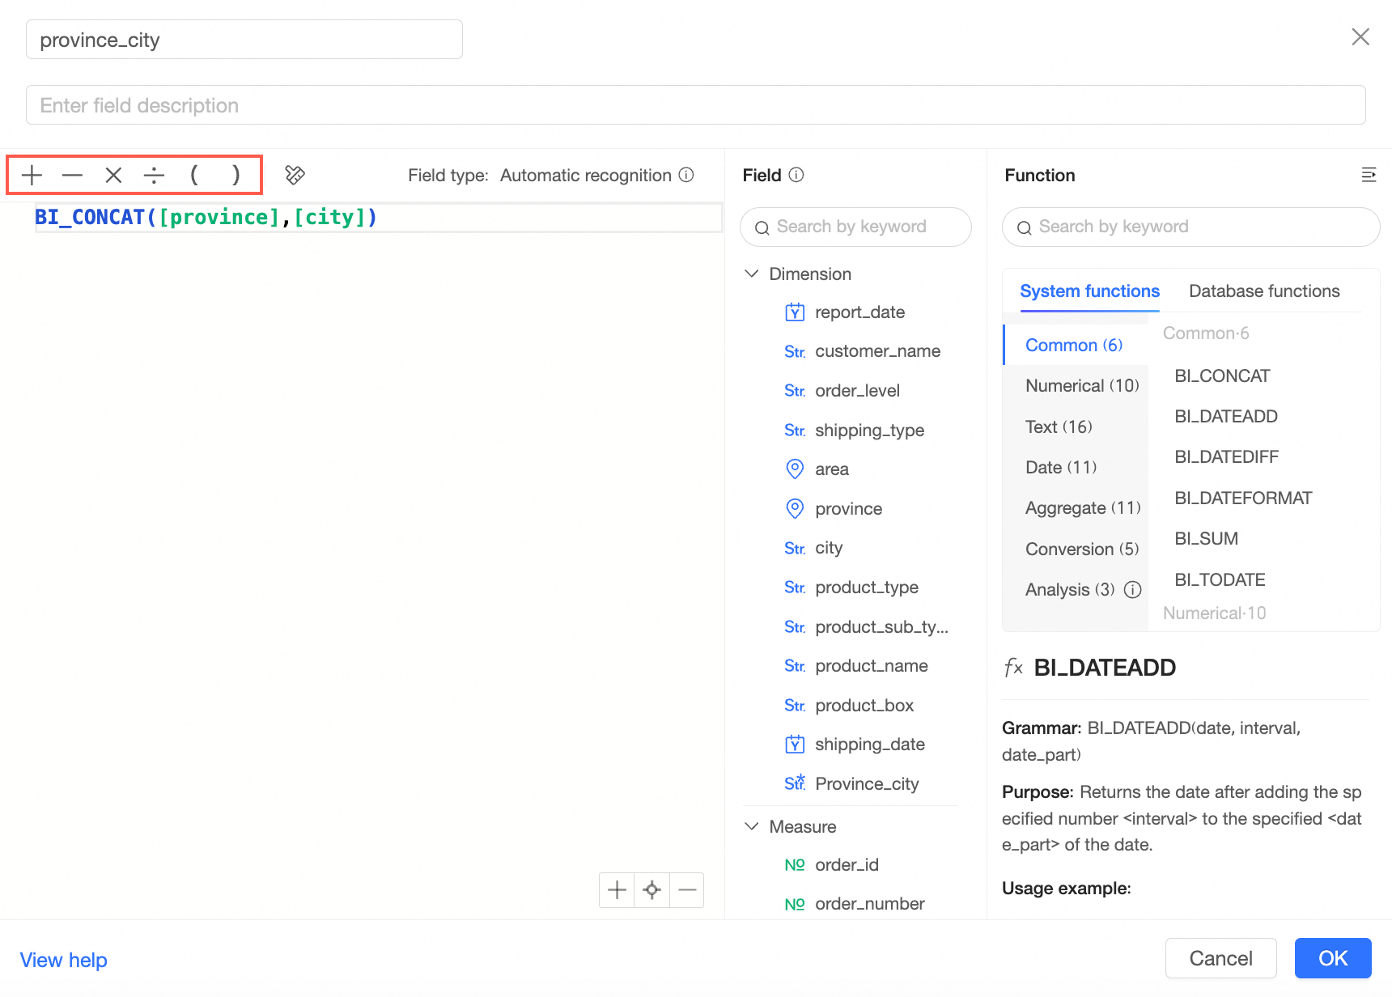Switch to Database functions tab
Viewport: 1392px width, 997px height.
(1264, 291)
